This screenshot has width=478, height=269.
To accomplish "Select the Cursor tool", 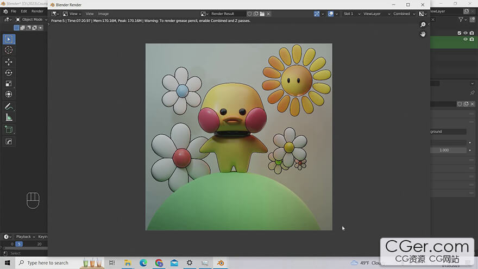I will [9, 50].
